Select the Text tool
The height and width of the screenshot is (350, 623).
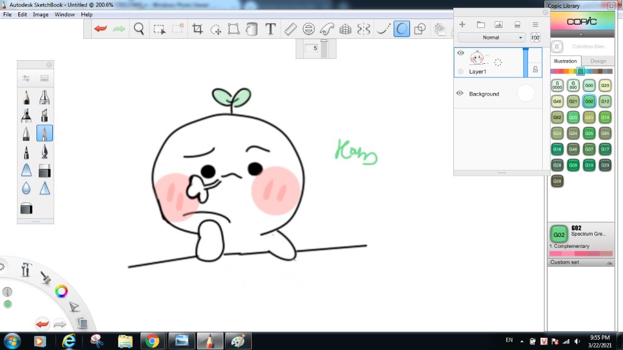tap(271, 29)
